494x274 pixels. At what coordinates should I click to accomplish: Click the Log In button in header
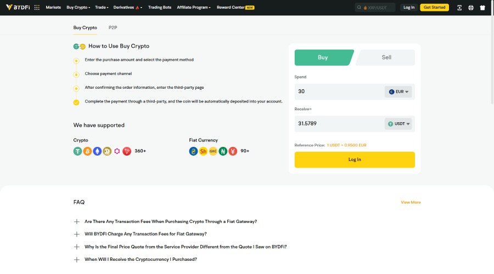pyautogui.click(x=409, y=8)
